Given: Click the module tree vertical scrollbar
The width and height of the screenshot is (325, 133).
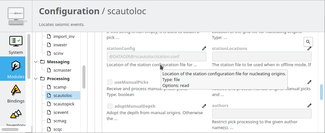Looking at the screenshot, I should click(x=84, y=77).
